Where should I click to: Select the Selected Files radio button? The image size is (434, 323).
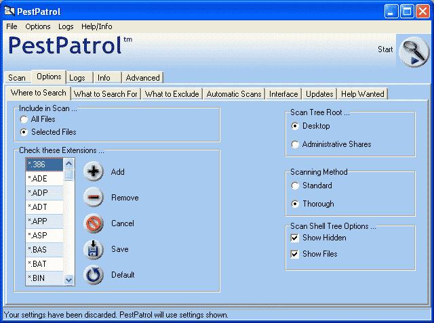point(24,132)
